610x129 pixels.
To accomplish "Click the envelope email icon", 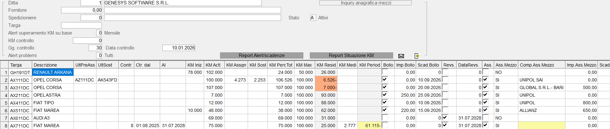I will click(401, 56).
